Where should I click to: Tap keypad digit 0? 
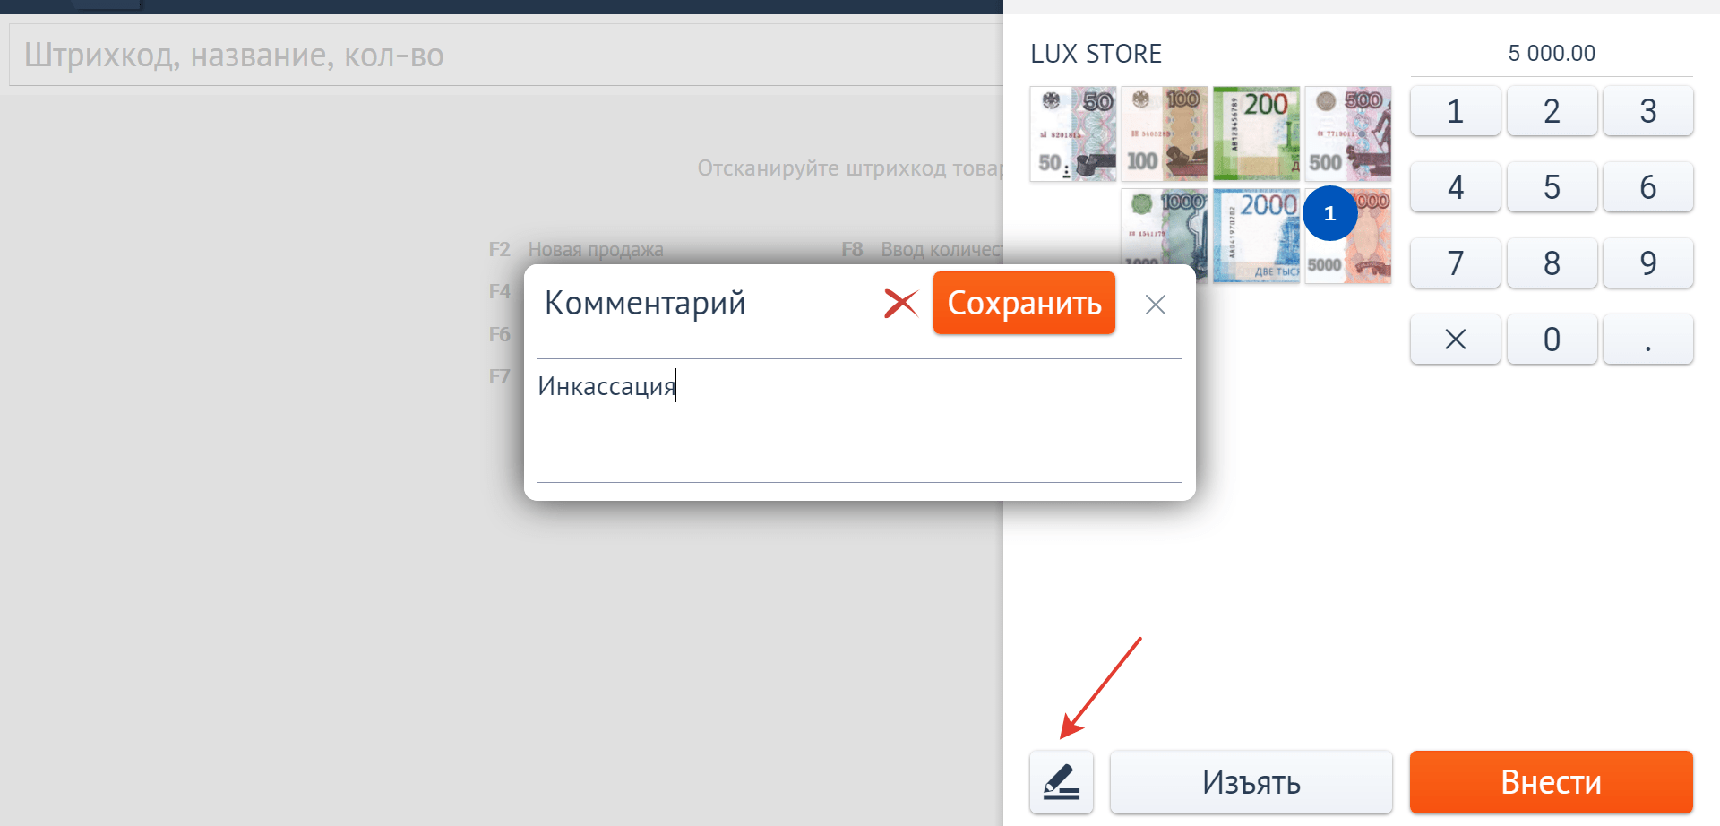tap(1552, 340)
